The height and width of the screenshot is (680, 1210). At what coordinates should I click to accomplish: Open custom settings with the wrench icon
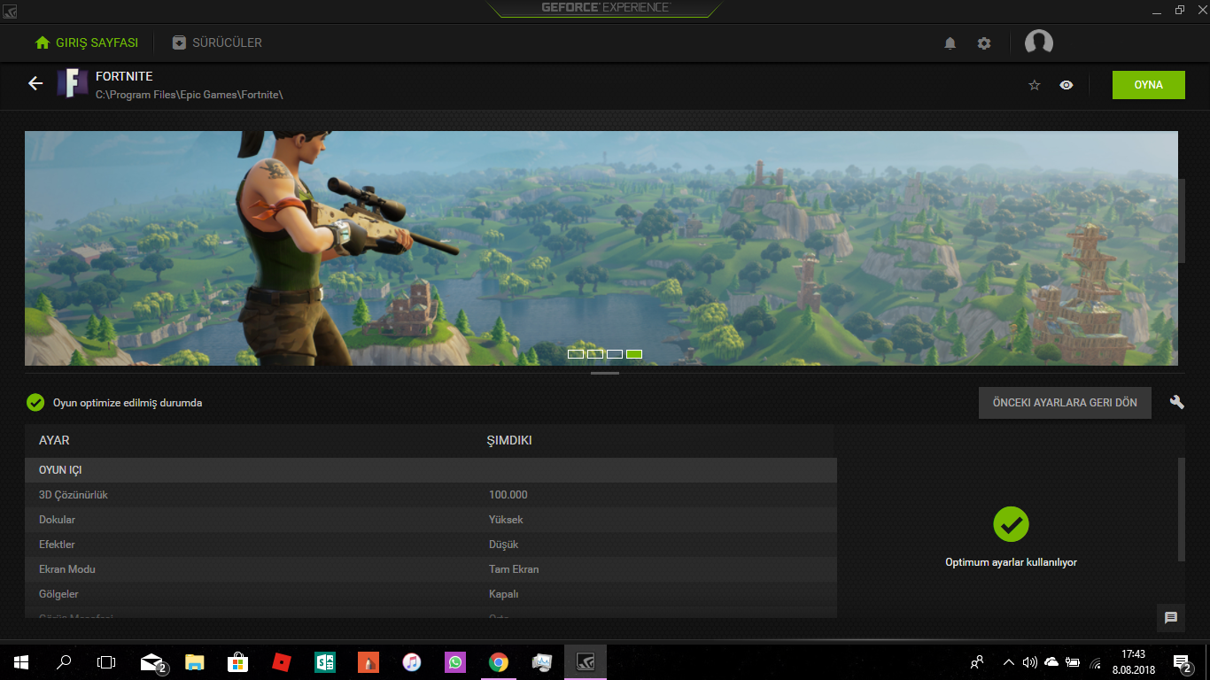point(1177,402)
